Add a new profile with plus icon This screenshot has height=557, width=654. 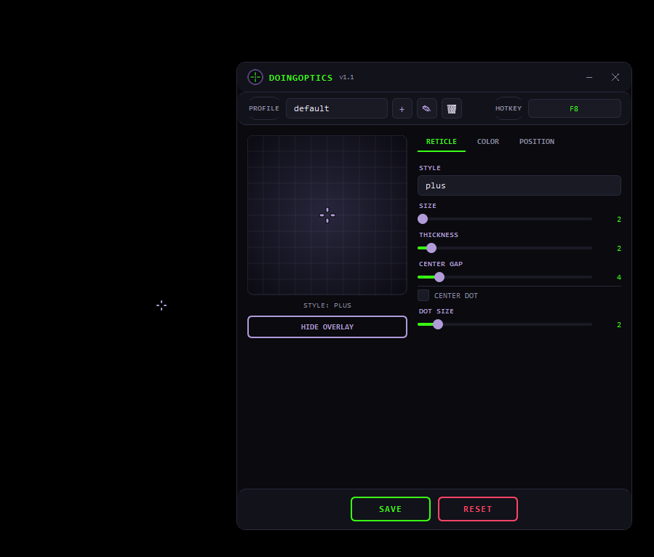point(402,109)
